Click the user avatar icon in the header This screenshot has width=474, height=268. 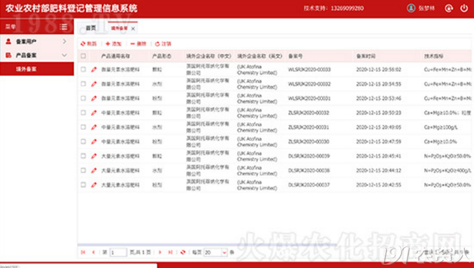(411, 9)
